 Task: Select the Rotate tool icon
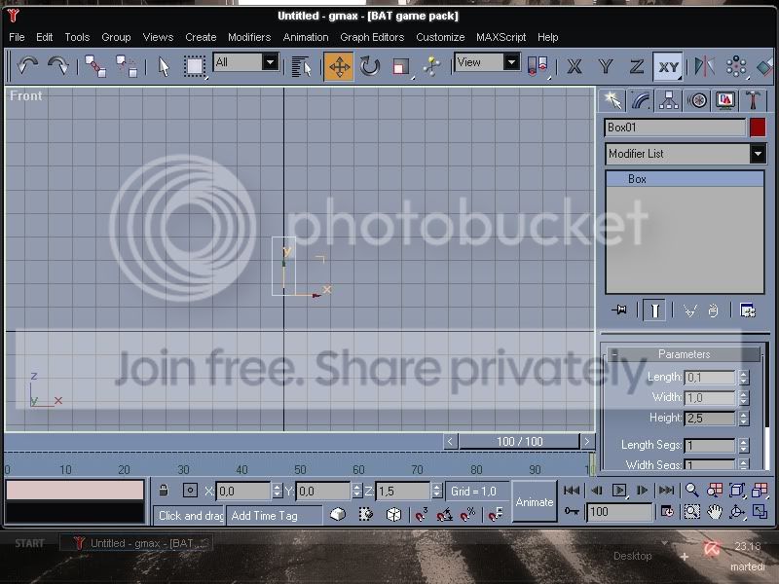click(370, 66)
